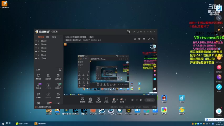Edit the category tag with pencil icon
The height and width of the screenshot is (126, 224).
coord(80,40)
